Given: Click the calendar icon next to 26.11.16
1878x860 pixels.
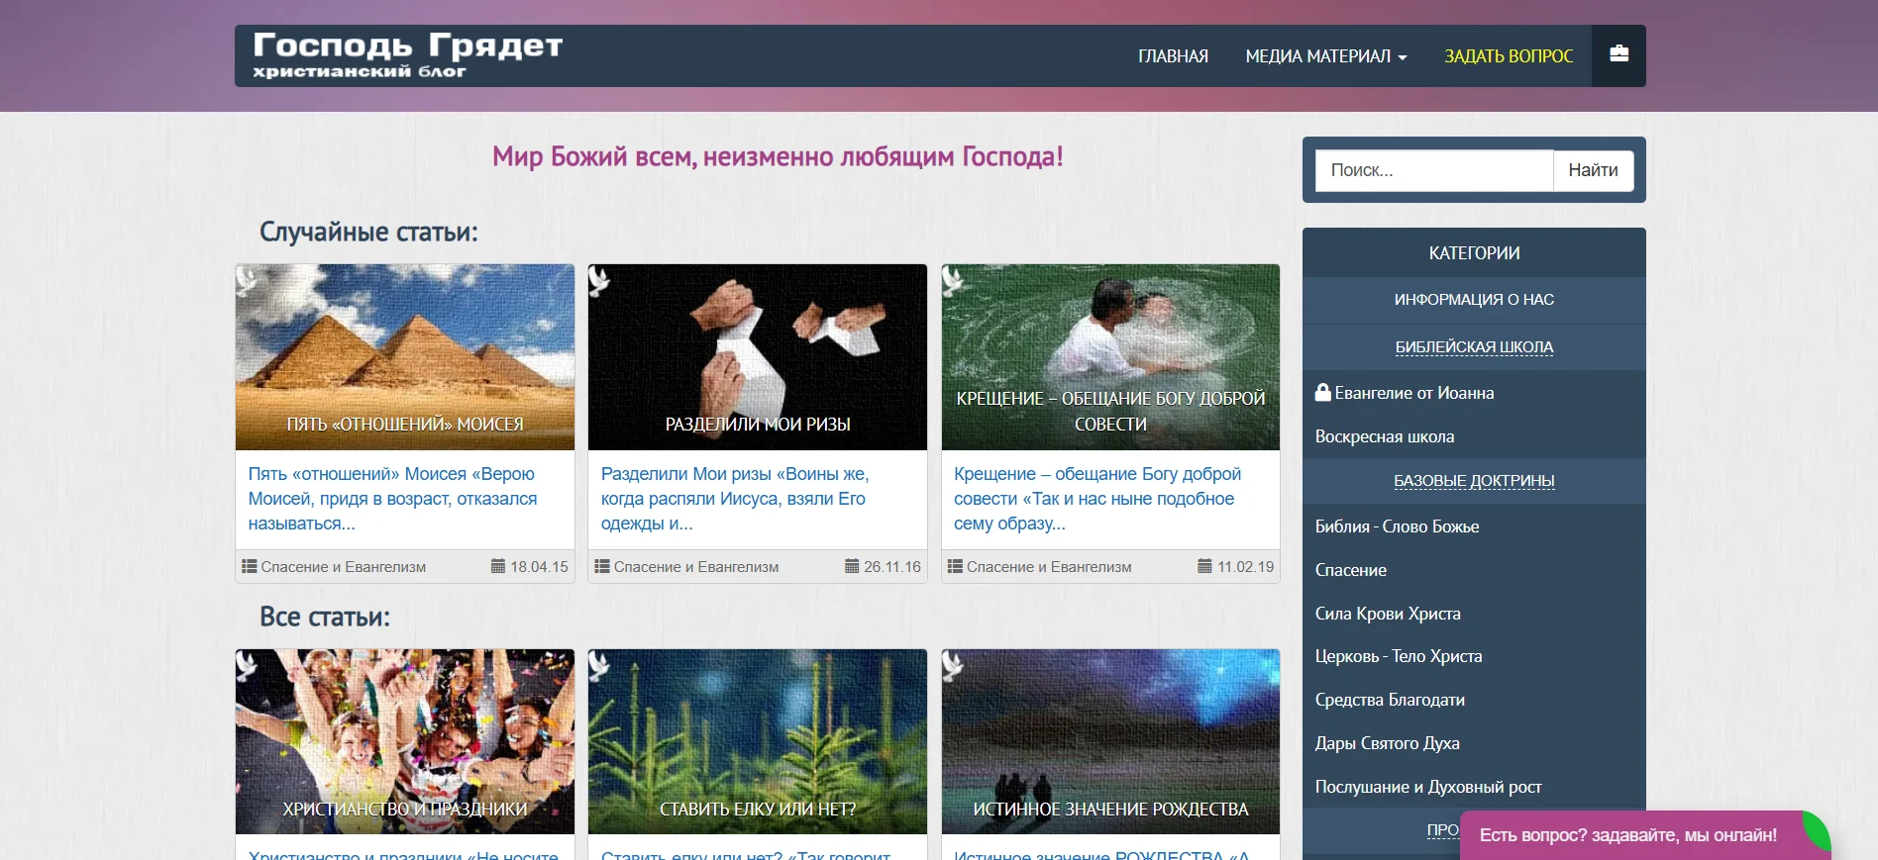Looking at the screenshot, I should pyautogui.click(x=852, y=567).
